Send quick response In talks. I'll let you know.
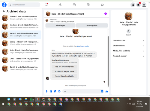Image resolution: width=150 pixels, height=111 pixels. coord(64,71)
